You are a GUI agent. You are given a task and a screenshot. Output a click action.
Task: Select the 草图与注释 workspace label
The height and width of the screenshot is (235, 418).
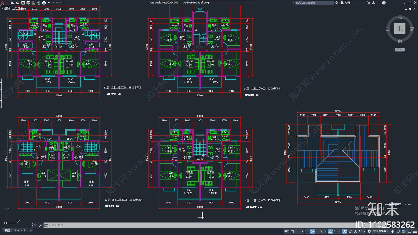pyautogui.click(x=379, y=231)
